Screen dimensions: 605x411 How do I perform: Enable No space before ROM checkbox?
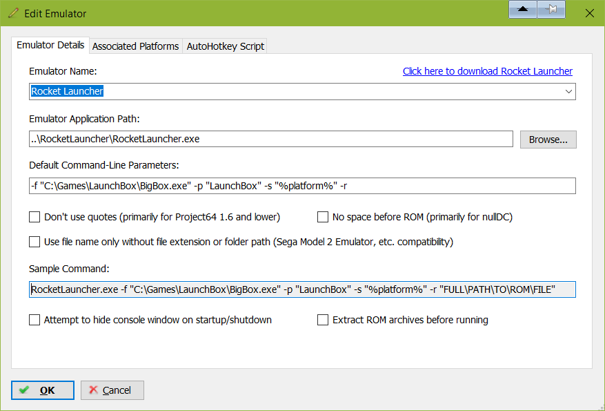tap(323, 217)
